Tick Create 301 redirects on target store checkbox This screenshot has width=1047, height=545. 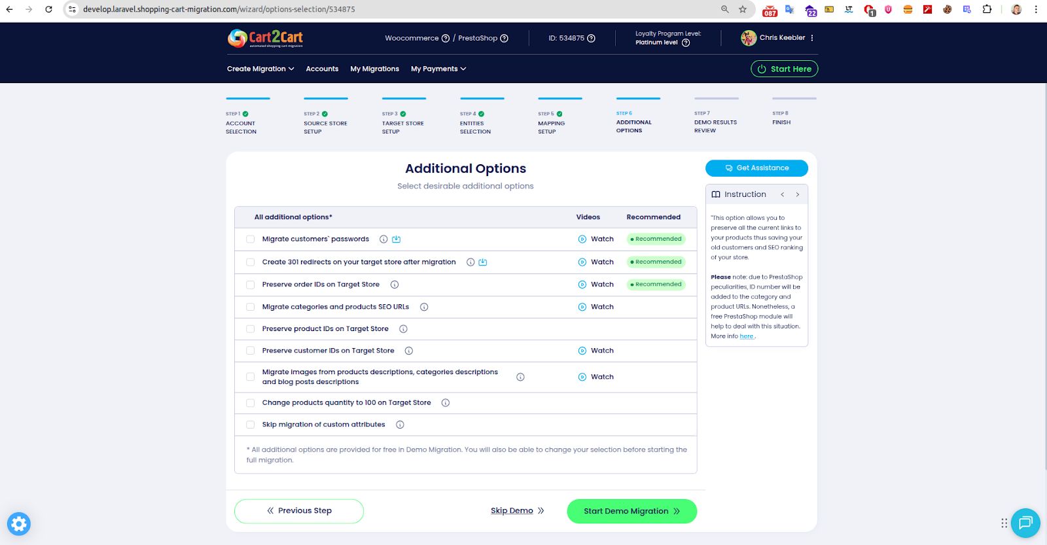click(251, 262)
